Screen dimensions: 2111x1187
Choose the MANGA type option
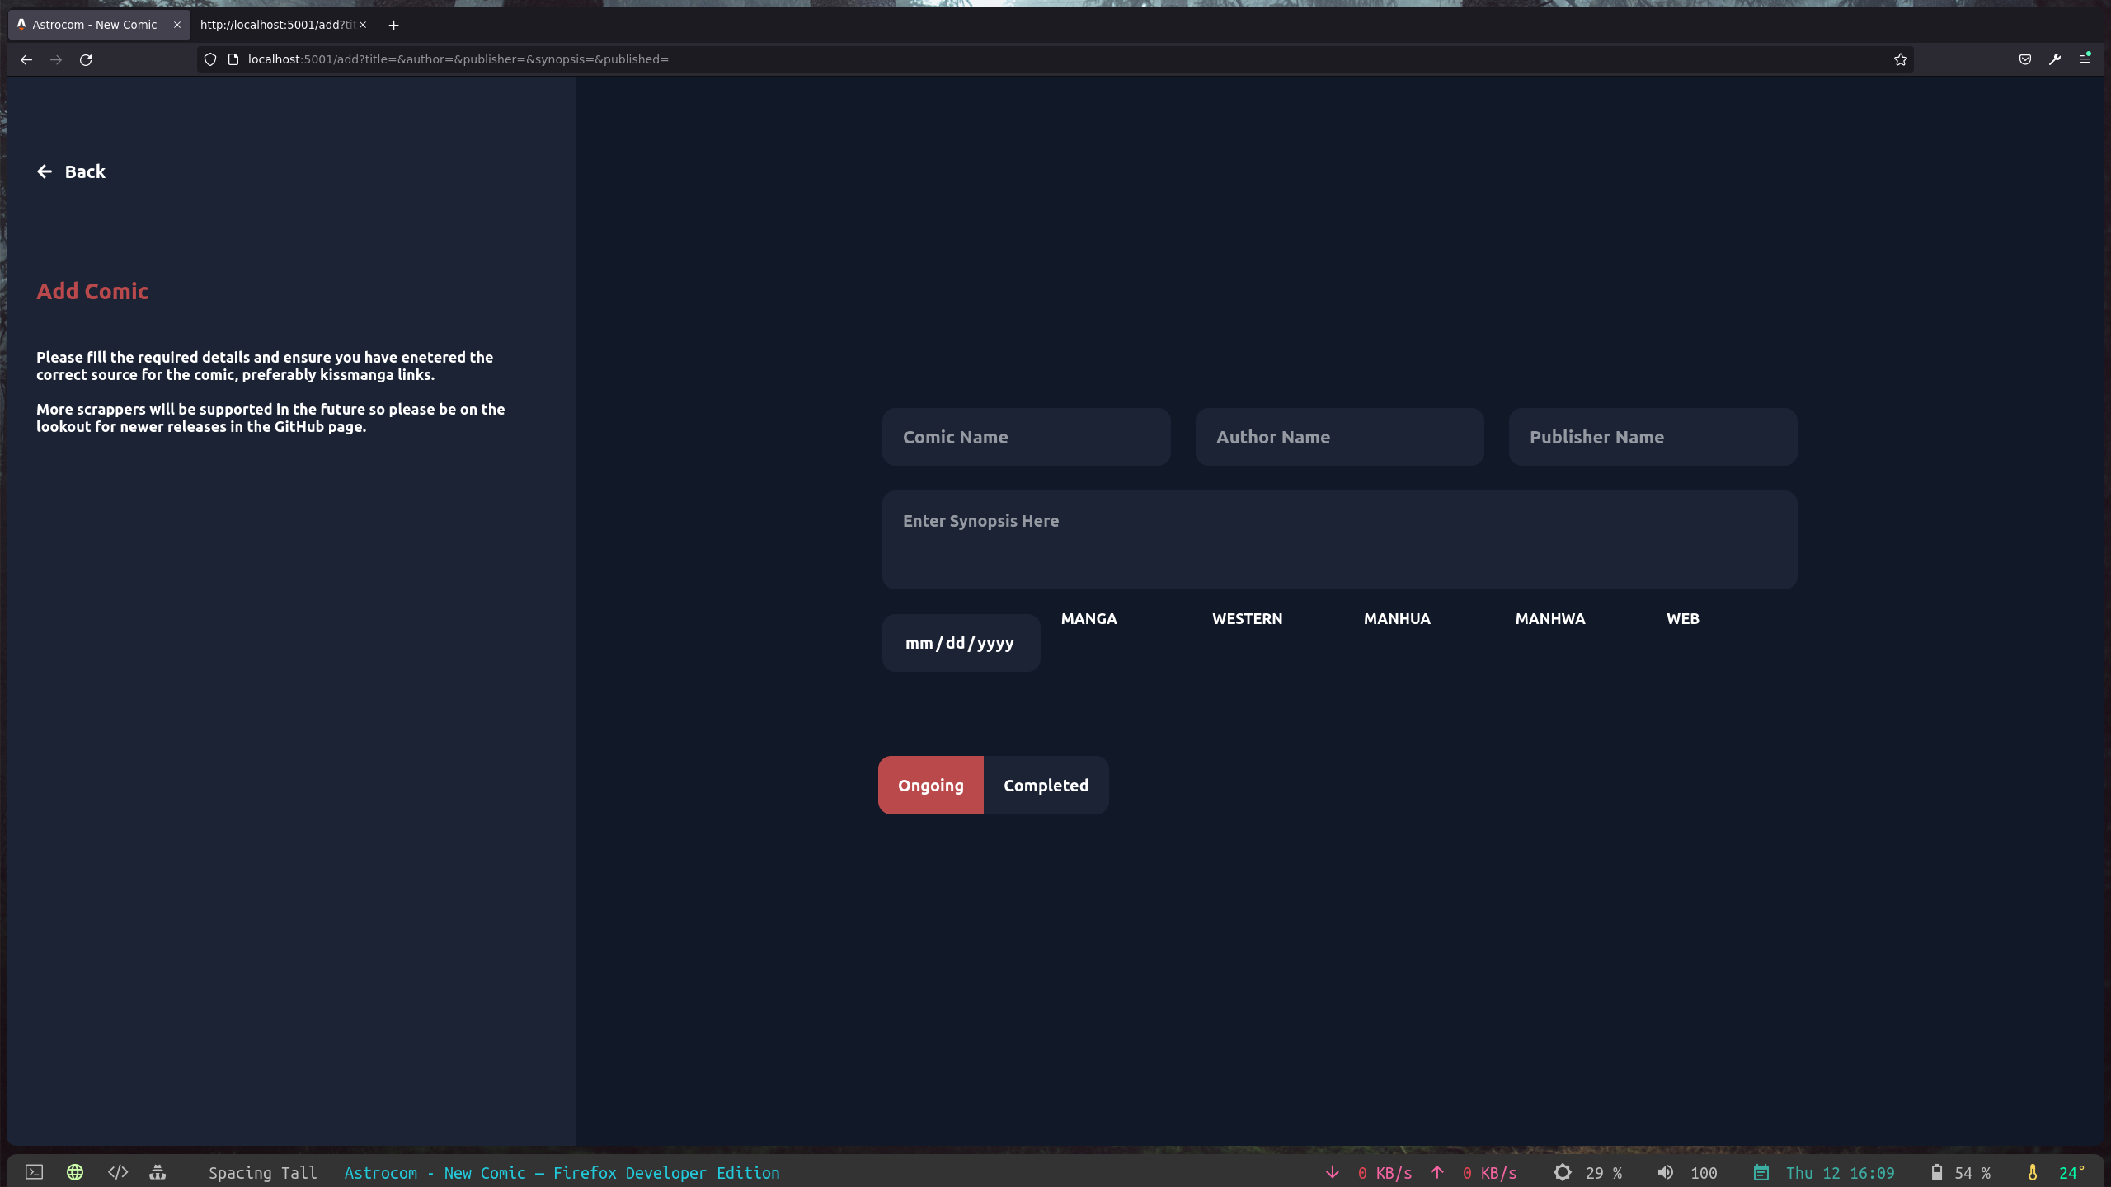(1088, 618)
